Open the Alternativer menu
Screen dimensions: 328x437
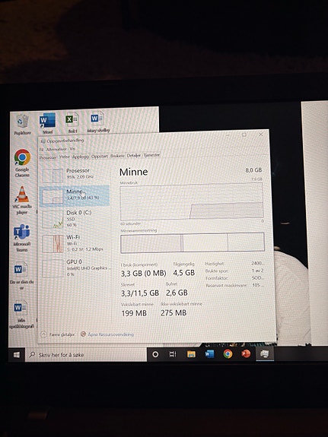pyautogui.click(x=56, y=150)
